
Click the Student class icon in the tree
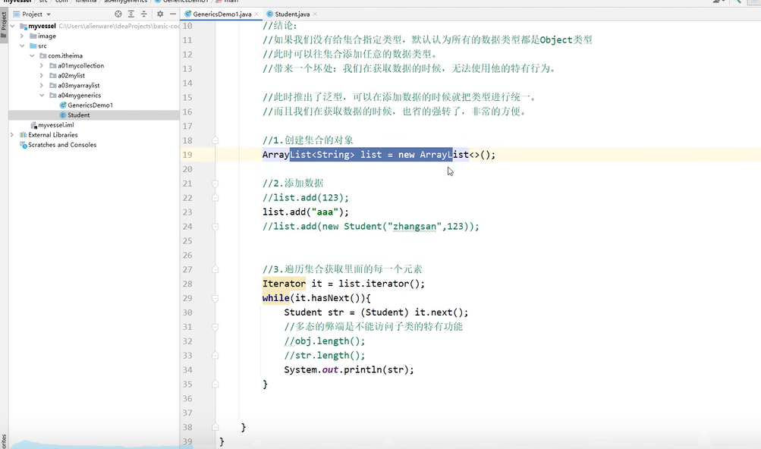(x=63, y=115)
